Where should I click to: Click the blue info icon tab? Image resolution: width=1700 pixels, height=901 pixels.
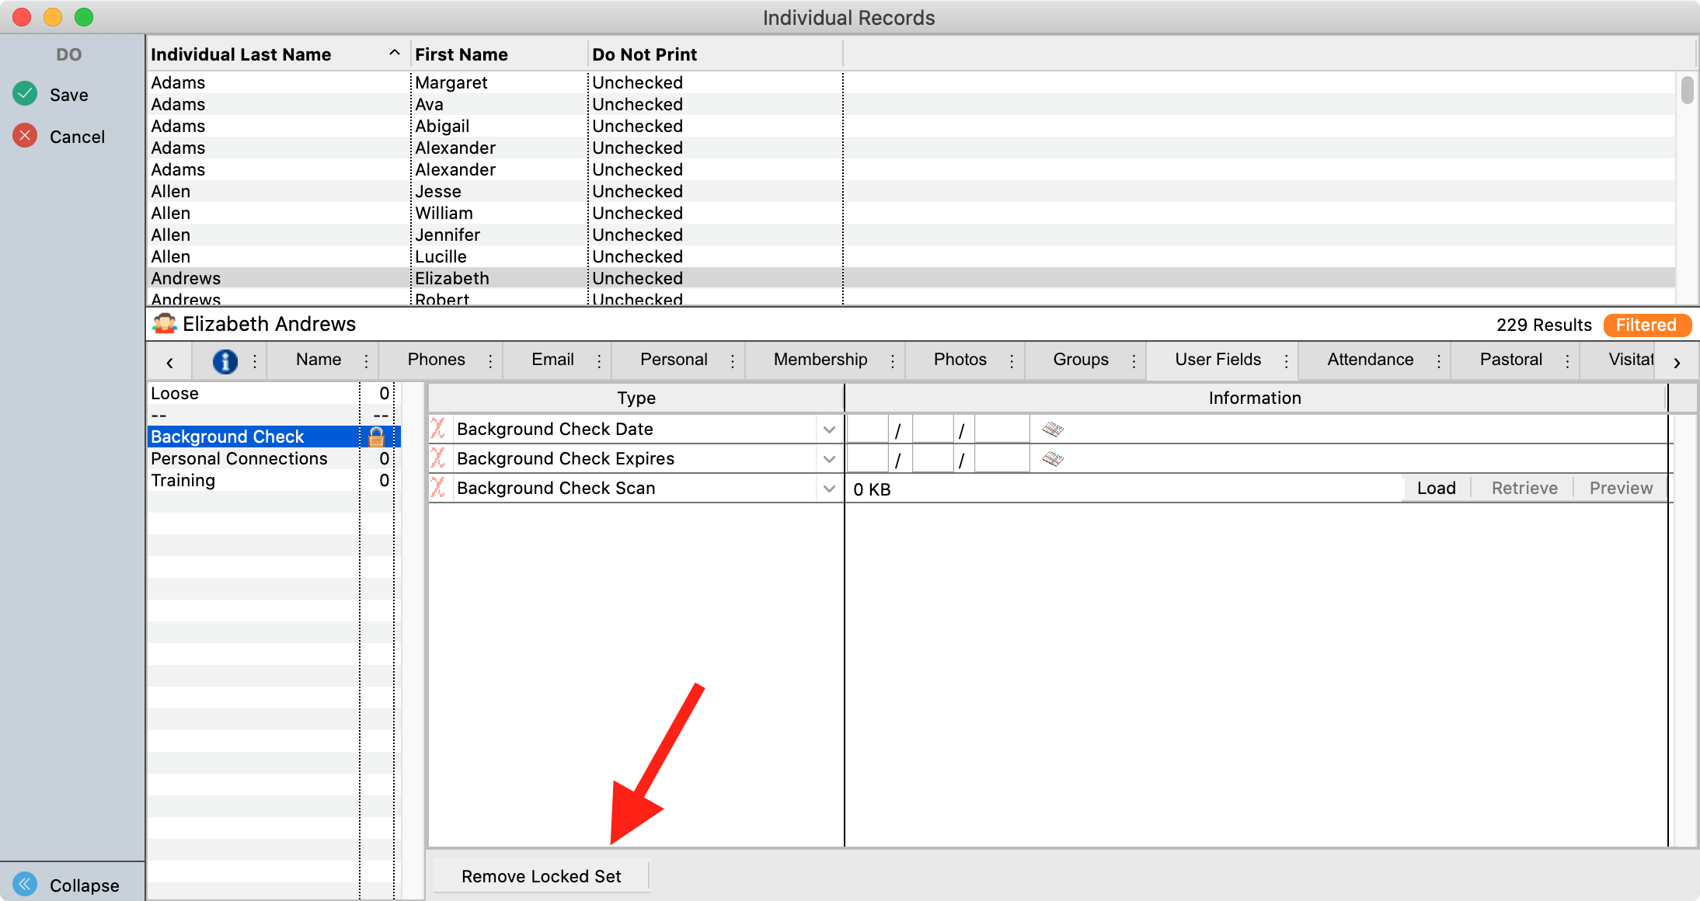pos(225,360)
